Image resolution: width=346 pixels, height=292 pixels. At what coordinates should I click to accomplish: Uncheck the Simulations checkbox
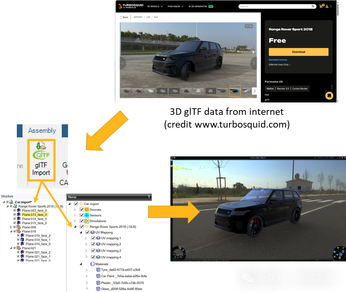tap(82, 221)
